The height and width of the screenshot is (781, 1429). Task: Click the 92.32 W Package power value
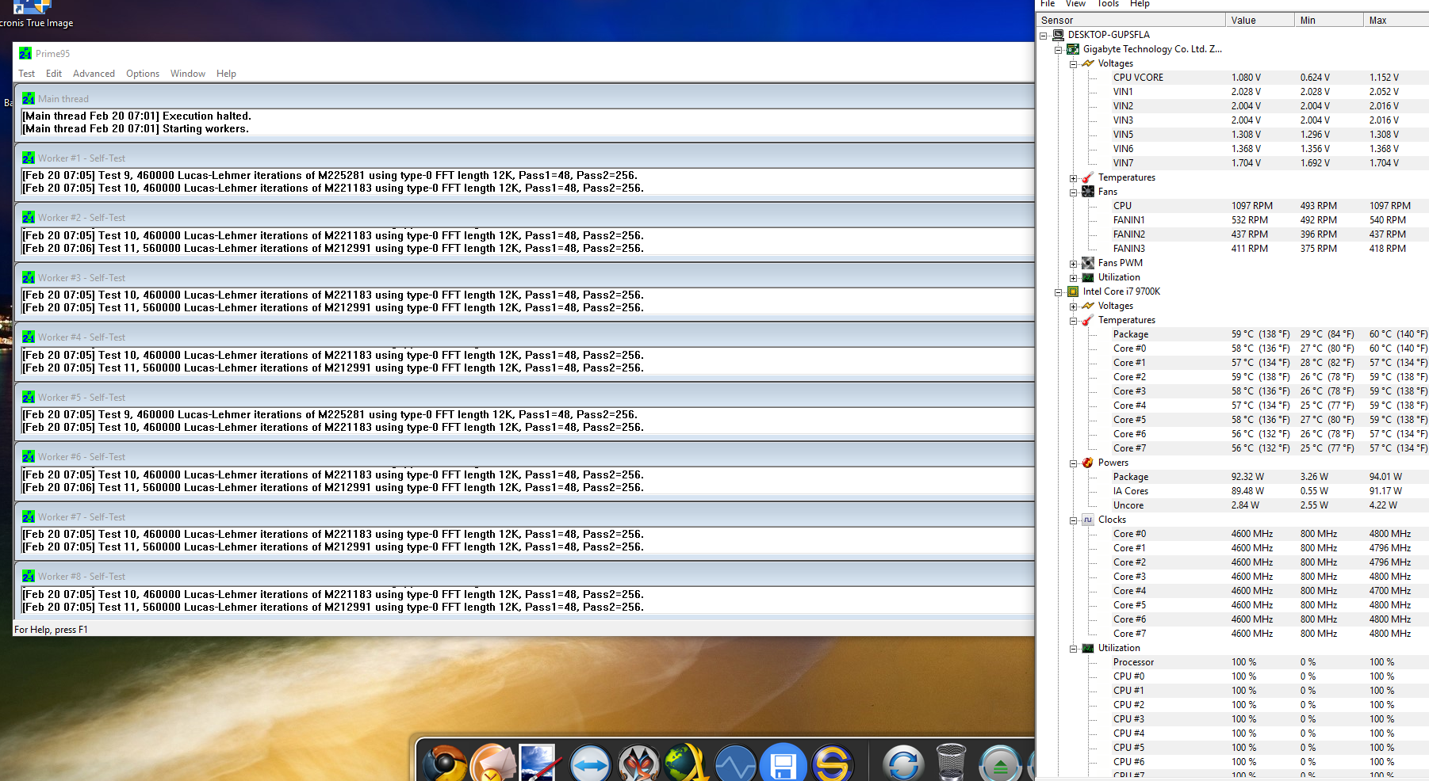(x=1247, y=477)
